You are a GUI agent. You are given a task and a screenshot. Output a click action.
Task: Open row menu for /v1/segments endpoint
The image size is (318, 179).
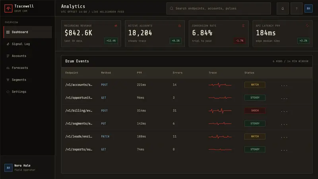pos(284,124)
